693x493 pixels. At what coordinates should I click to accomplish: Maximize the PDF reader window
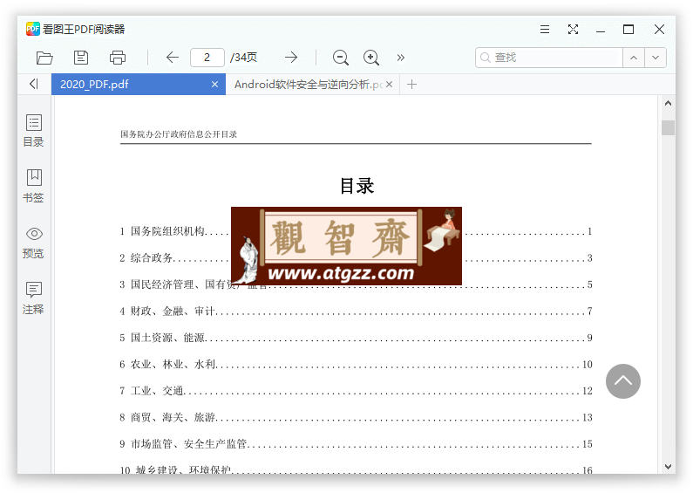[x=628, y=30]
